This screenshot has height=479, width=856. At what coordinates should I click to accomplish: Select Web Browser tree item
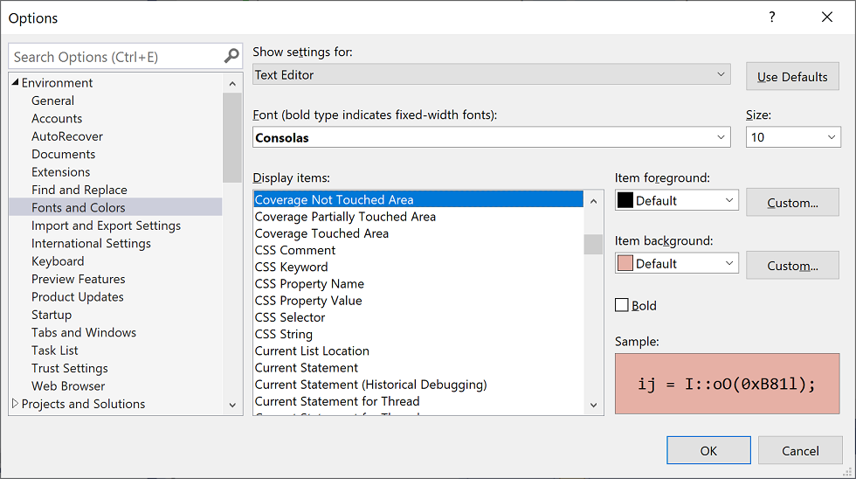68,386
